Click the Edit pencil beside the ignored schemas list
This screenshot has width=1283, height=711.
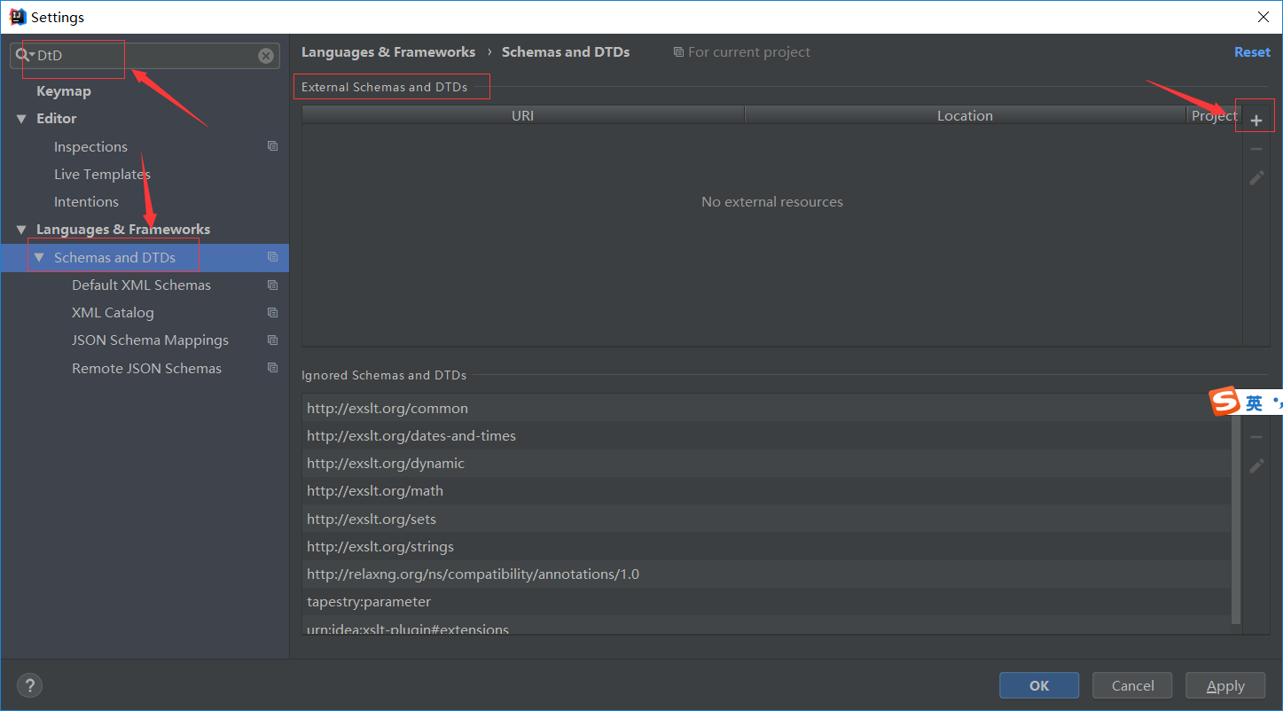point(1256,465)
